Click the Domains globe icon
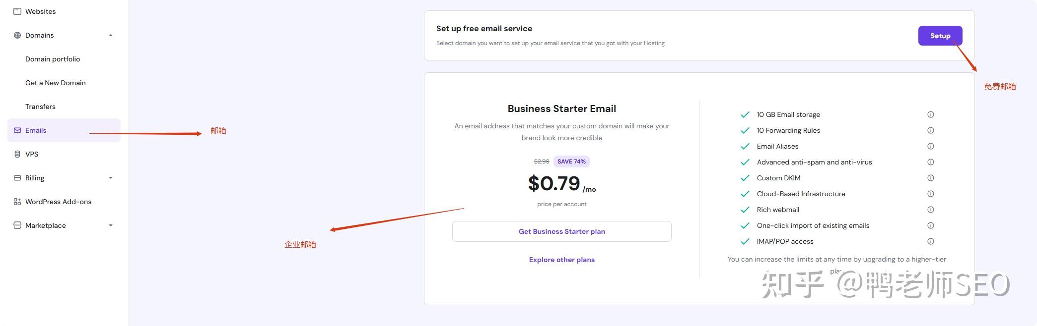The height and width of the screenshot is (326, 1037). (17, 35)
